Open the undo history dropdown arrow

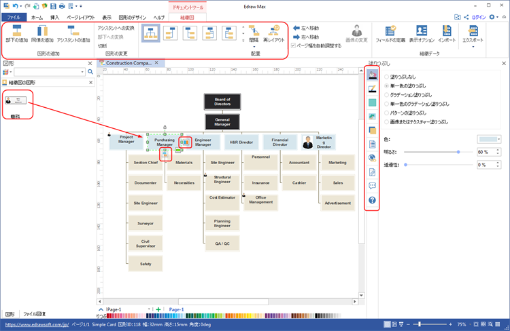pos(21,6)
